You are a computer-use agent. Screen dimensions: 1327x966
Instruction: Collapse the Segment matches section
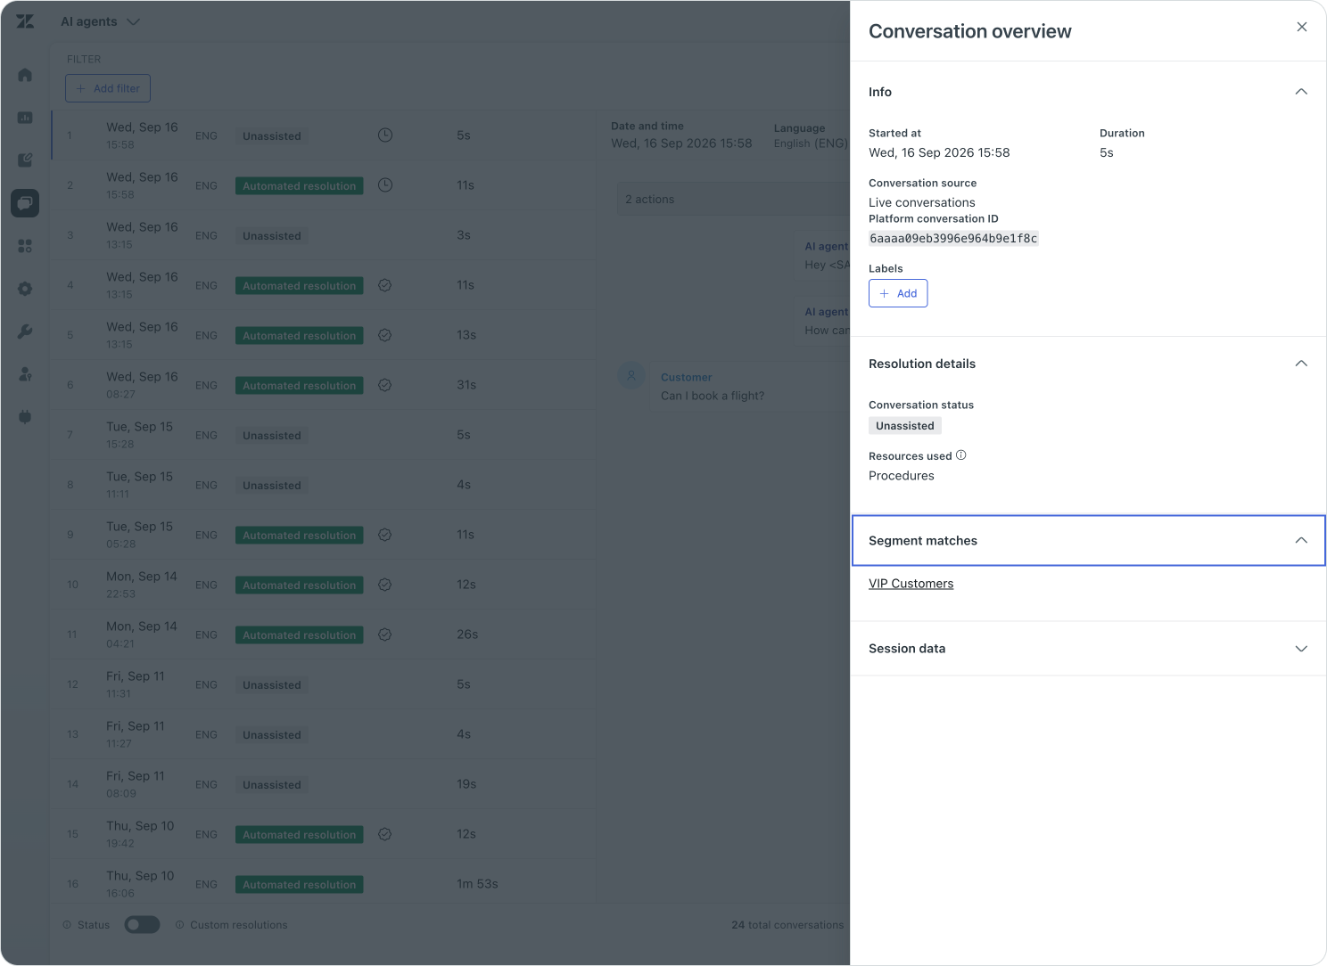(x=1301, y=541)
